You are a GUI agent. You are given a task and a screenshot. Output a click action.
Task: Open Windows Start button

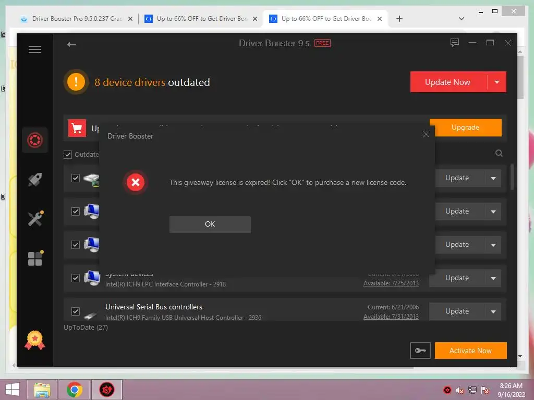point(13,390)
